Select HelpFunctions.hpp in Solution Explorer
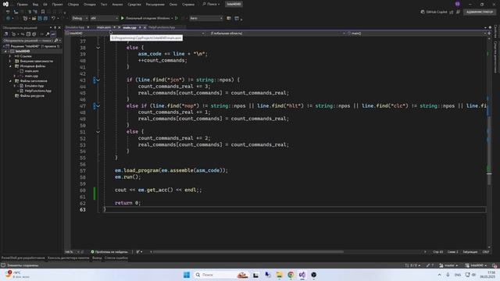 [37, 91]
